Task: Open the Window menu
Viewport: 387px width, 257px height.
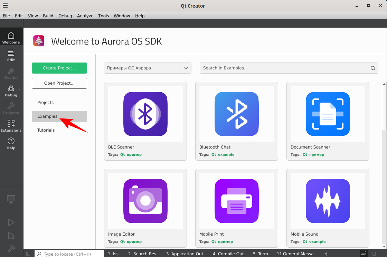Action: (x=122, y=16)
